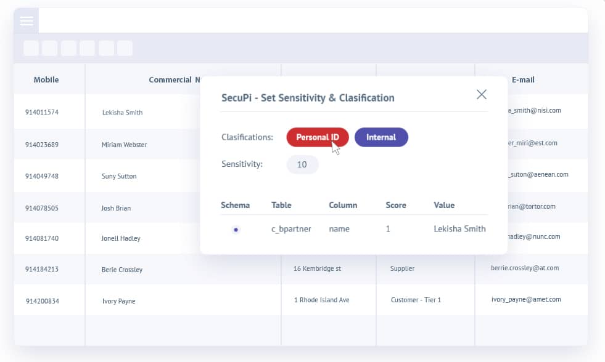Click the berrie.crossley@at.com email
Image resolution: width=605 pixels, height=362 pixels.
525,268
